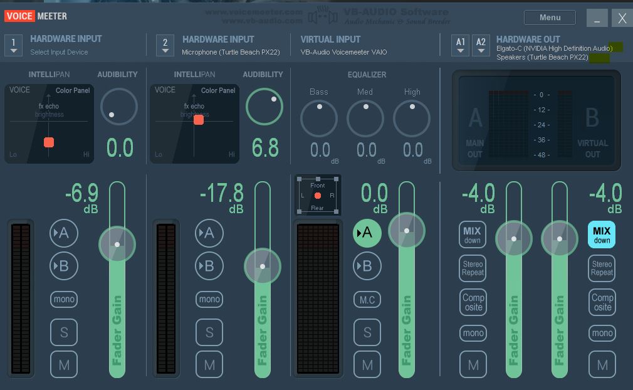Mute hardware input 1

tap(64, 364)
